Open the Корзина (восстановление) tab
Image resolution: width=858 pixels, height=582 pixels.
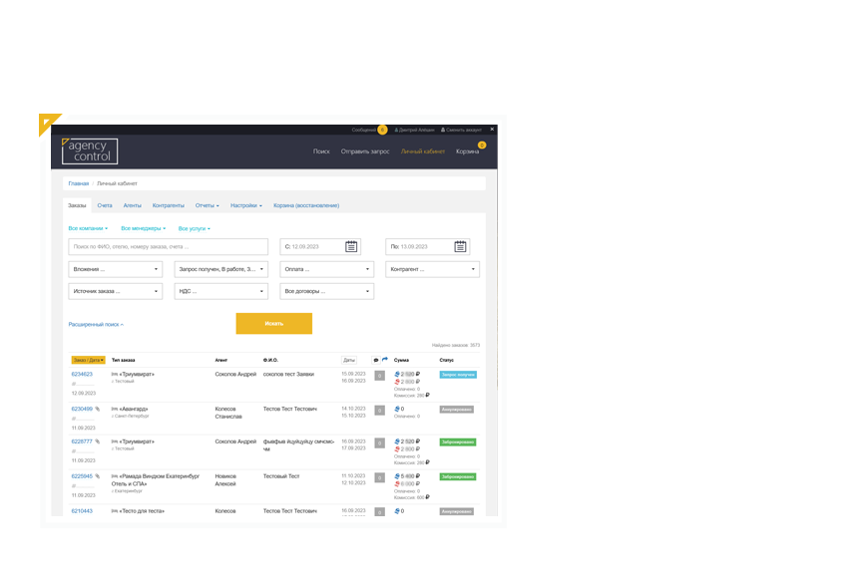(306, 205)
